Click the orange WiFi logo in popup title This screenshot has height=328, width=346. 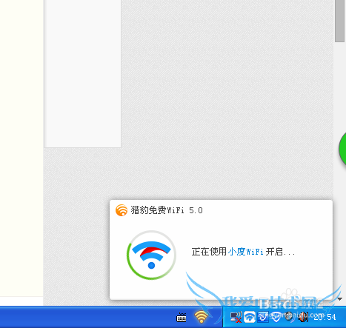(122, 210)
